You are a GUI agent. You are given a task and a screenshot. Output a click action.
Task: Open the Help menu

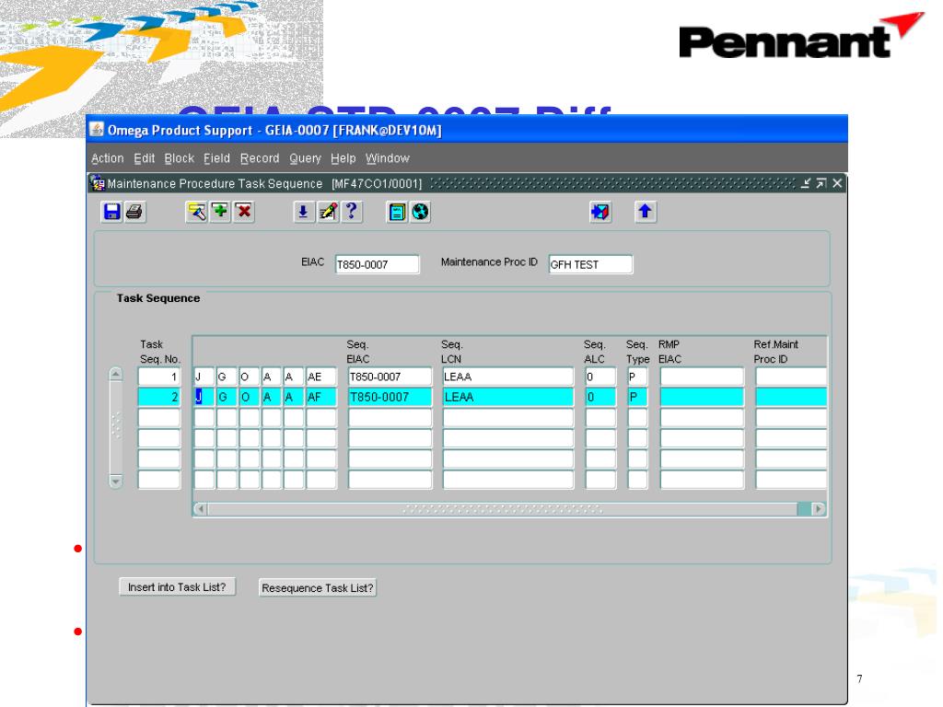(343, 158)
